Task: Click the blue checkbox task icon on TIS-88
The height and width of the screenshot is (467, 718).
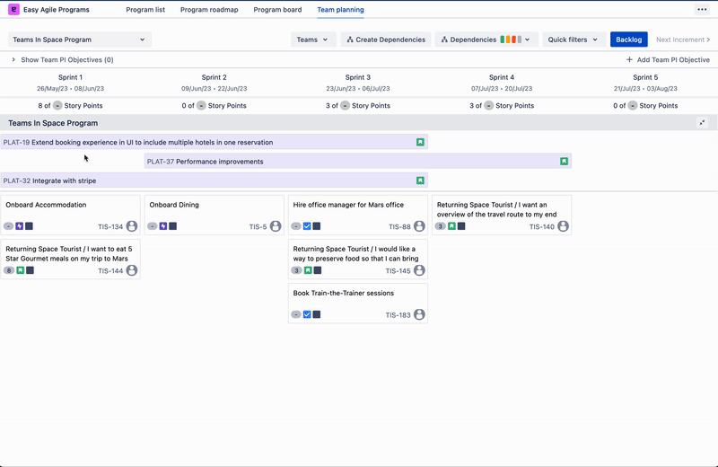Action: 307,226
